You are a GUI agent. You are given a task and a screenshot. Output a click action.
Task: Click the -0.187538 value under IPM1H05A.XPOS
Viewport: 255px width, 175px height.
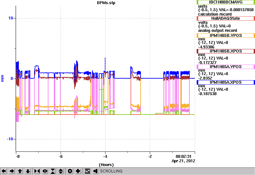(x=208, y=94)
